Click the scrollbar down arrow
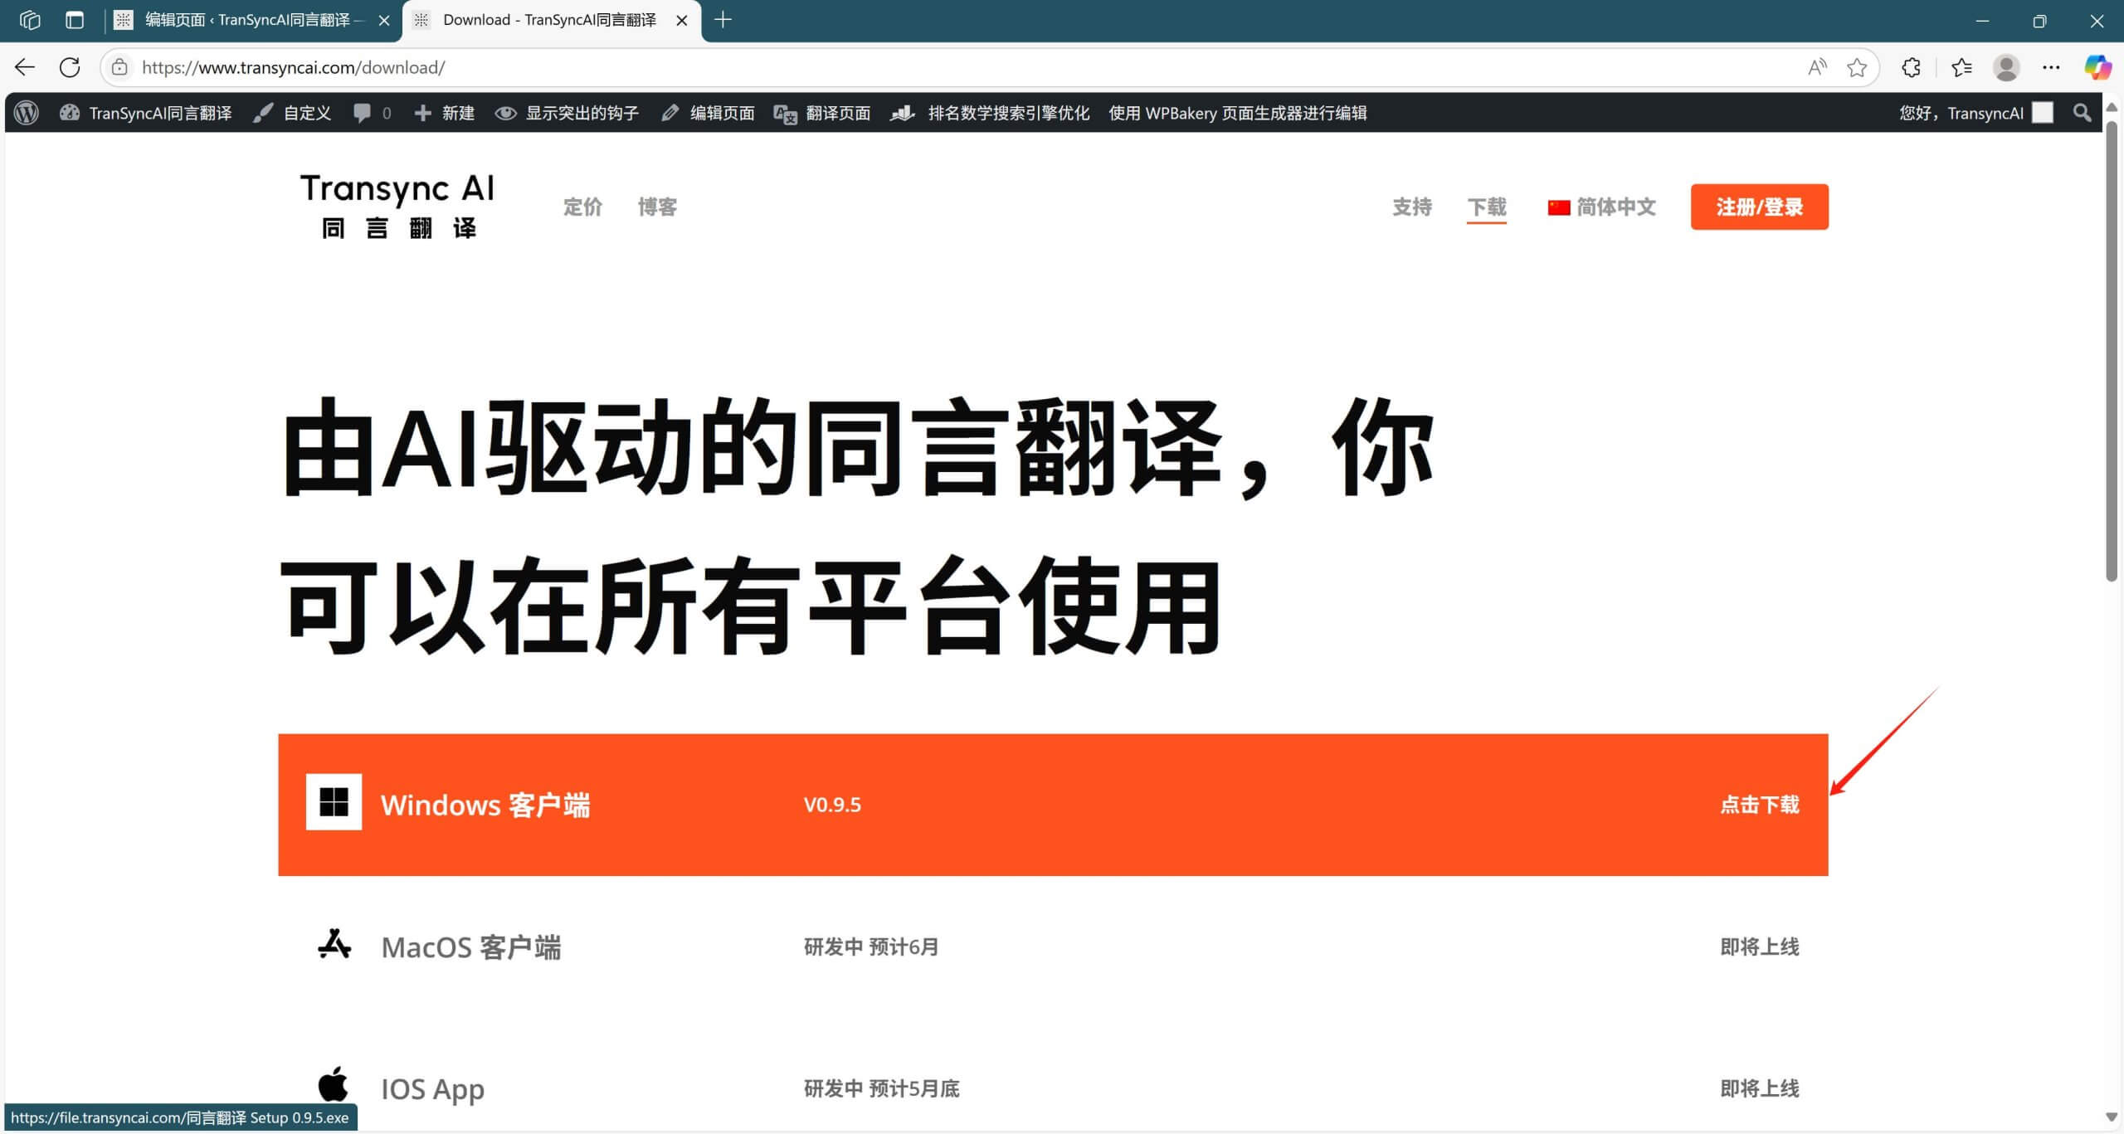2124x1134 pixels. 2112,1117
